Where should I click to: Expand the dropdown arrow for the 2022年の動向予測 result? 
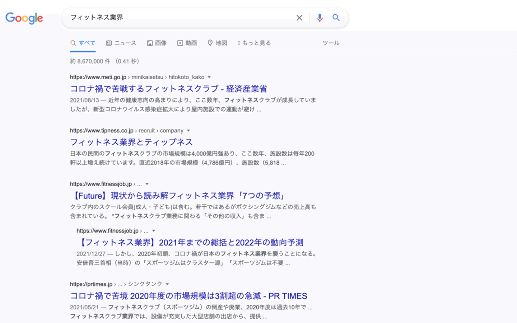coord(154,231)
